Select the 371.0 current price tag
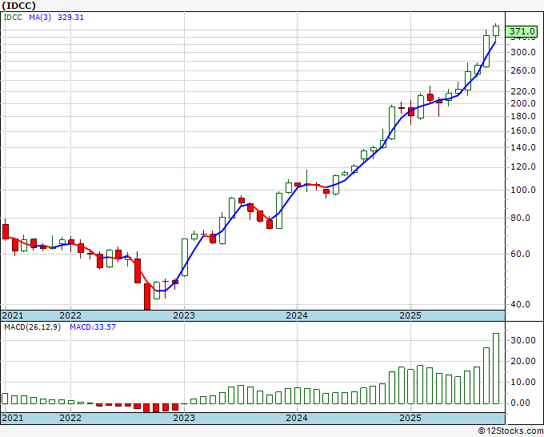Image resolution: width=544 pixels, height=437 pixels. click(x=522, y=31)
